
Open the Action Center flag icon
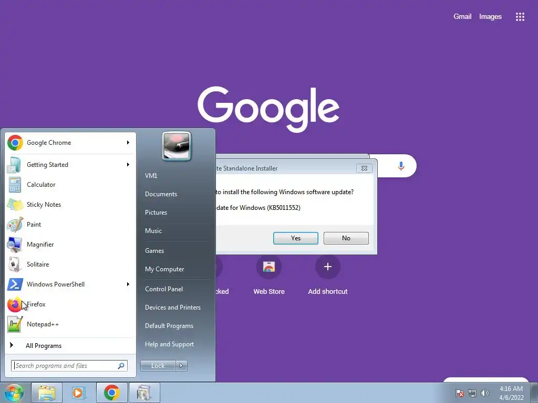[x=460, y=393]
